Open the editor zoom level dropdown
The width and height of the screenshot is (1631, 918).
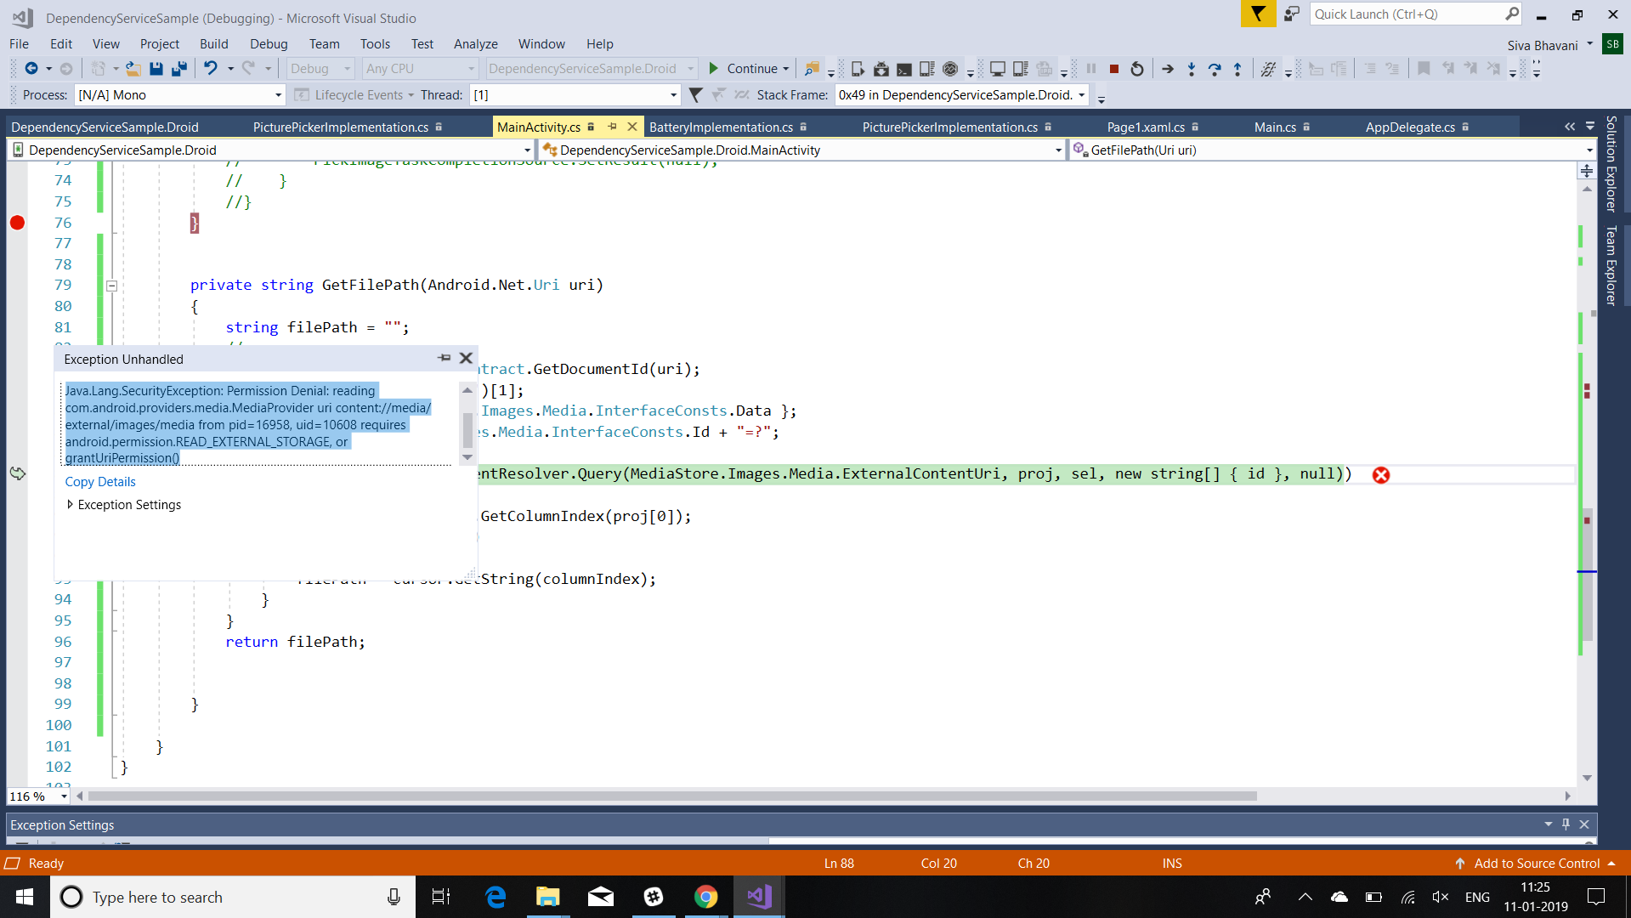click(x=64, y=796)
